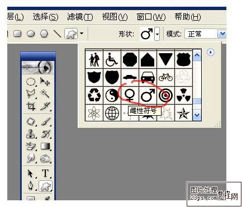
Task: Pick the Smudge tool
Action: [31, 158]
